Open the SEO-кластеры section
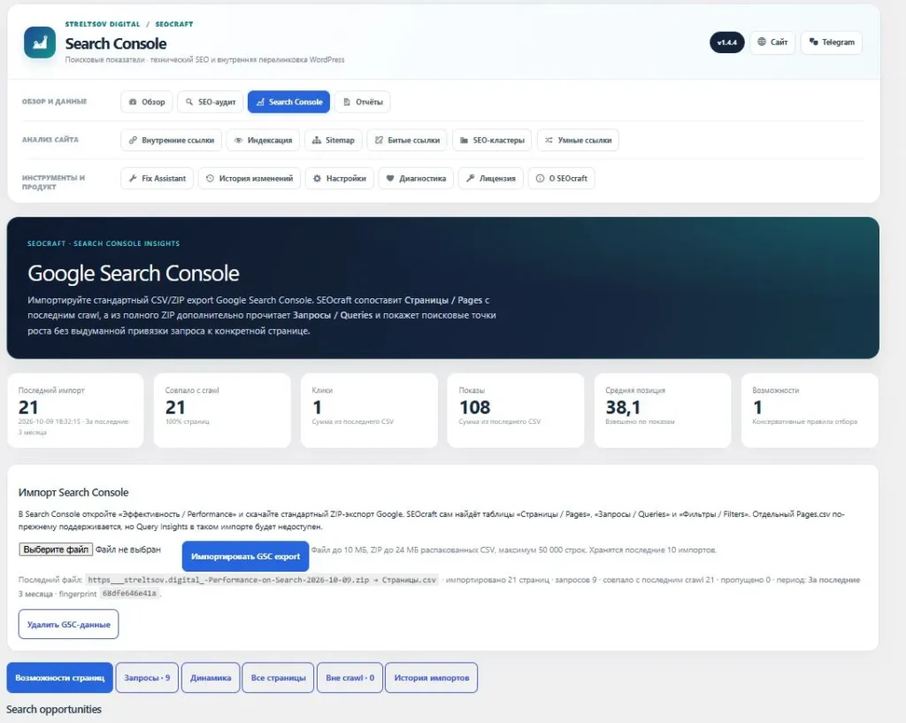The image size is (906, 723). [x=492, y=140]
